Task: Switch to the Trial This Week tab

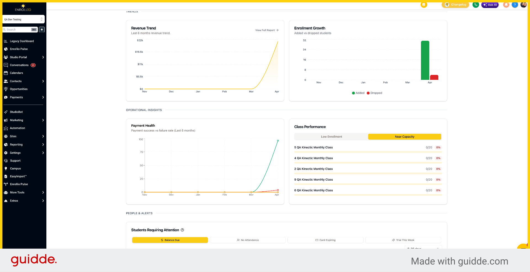Action: point(403,240)
